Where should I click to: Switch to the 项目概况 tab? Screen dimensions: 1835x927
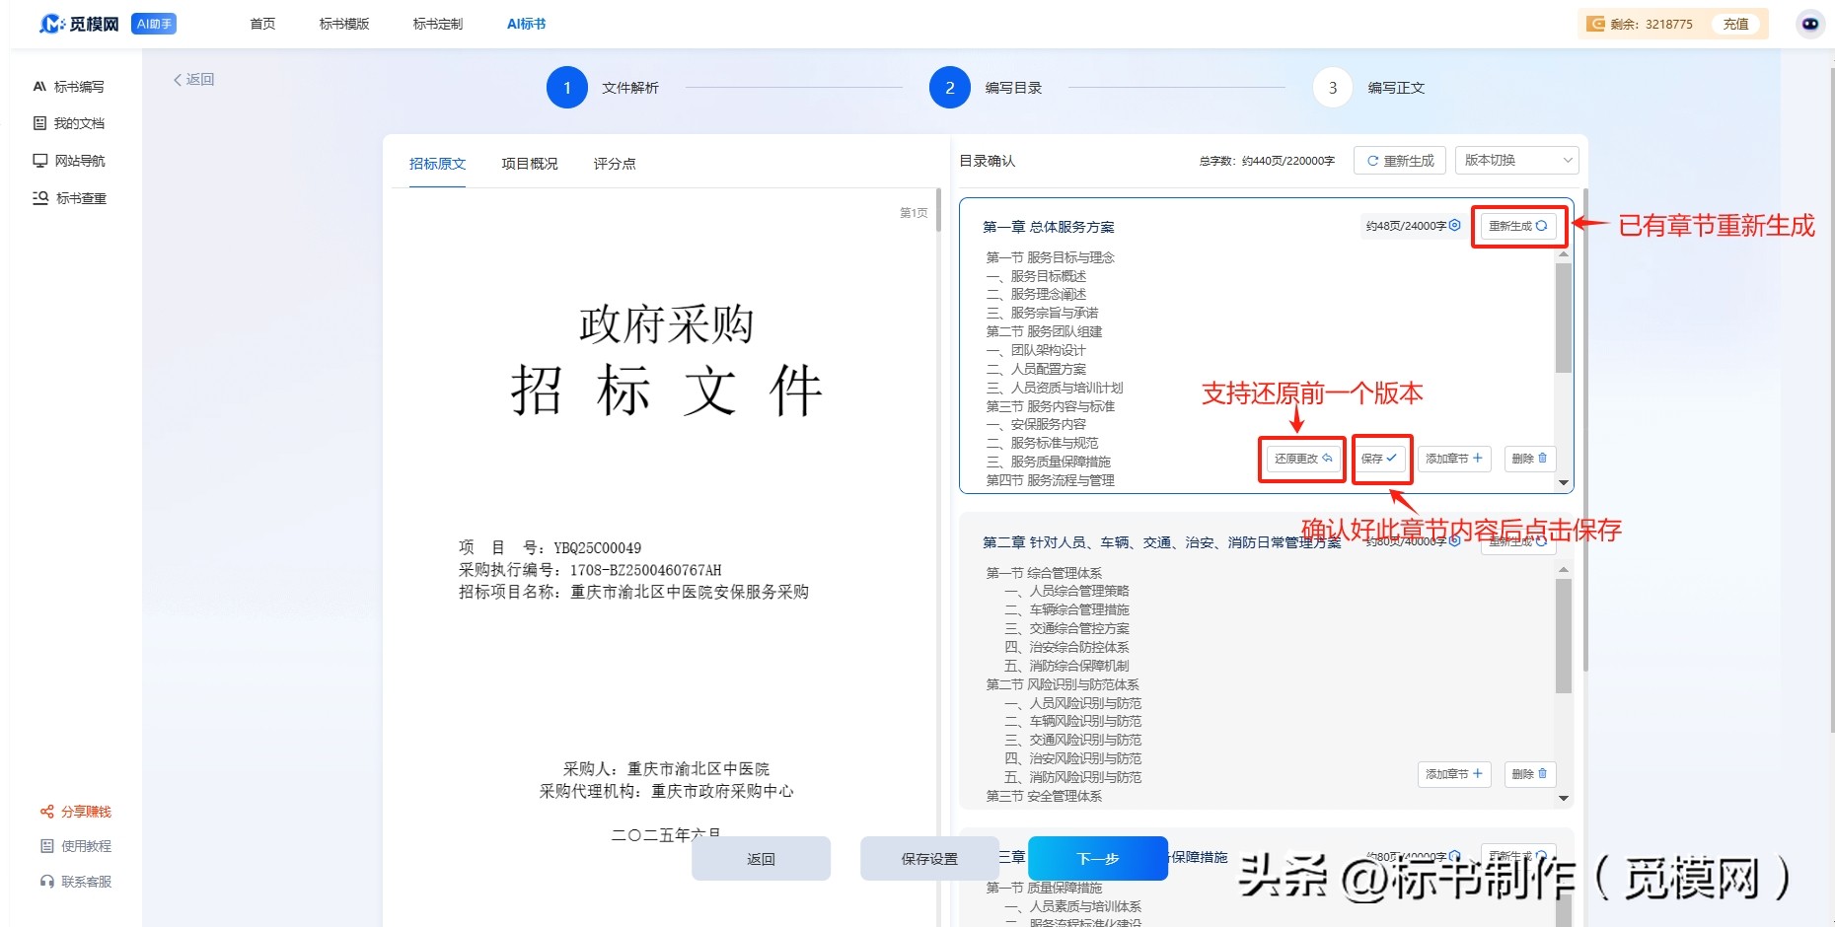click(x=529, y=164)
